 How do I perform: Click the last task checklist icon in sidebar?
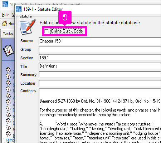coord(8,134)
